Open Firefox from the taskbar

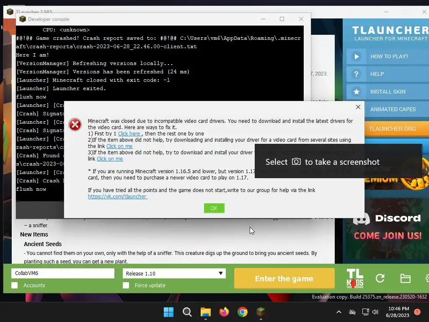[224, 312]
